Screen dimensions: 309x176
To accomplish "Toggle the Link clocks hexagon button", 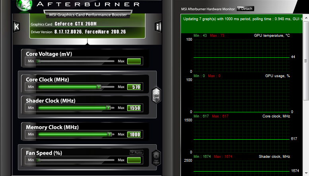I will (156, 95).
